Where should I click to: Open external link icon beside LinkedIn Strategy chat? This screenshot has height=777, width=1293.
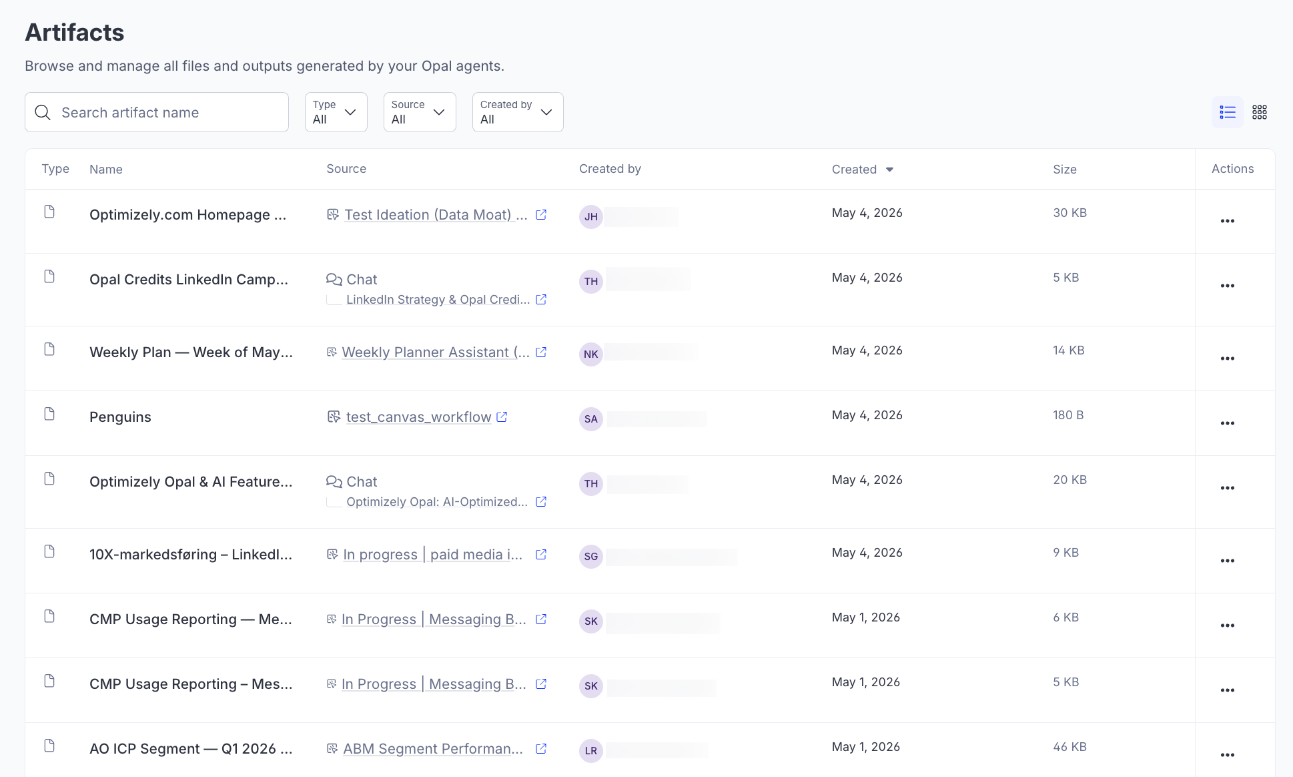541,299
